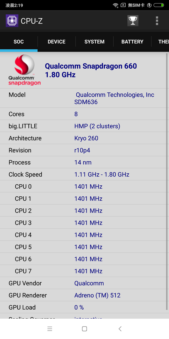
Task: Switch to the DEVICE tab
Action: tap(56, 42)
